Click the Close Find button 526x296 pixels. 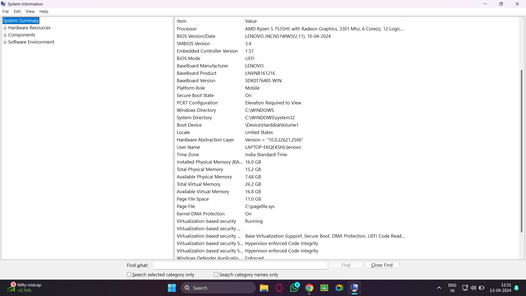click(x=382, y=265)
